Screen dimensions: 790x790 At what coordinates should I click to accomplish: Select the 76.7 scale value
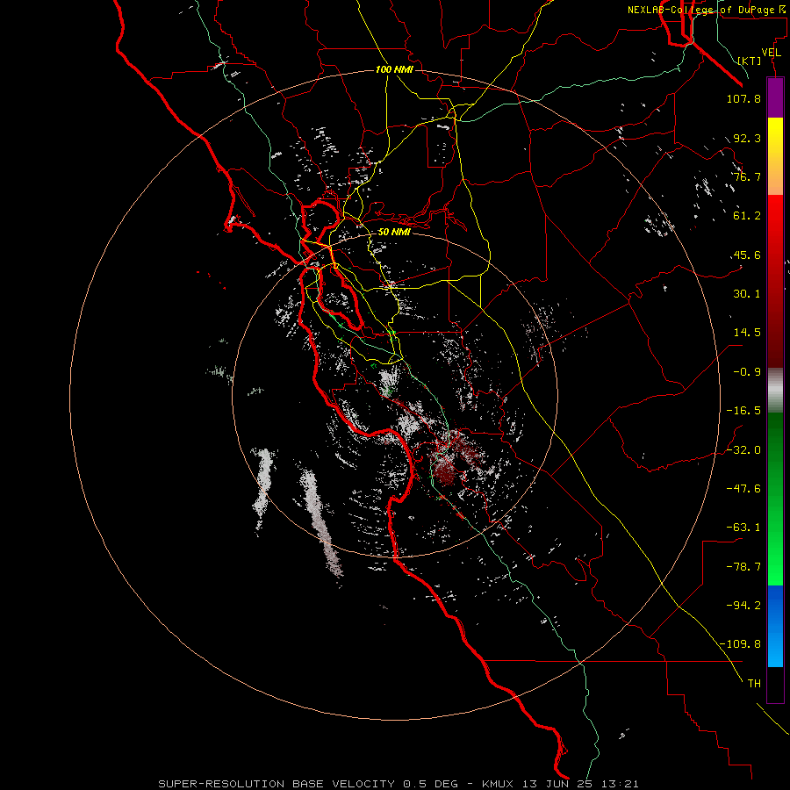[747, 176]
